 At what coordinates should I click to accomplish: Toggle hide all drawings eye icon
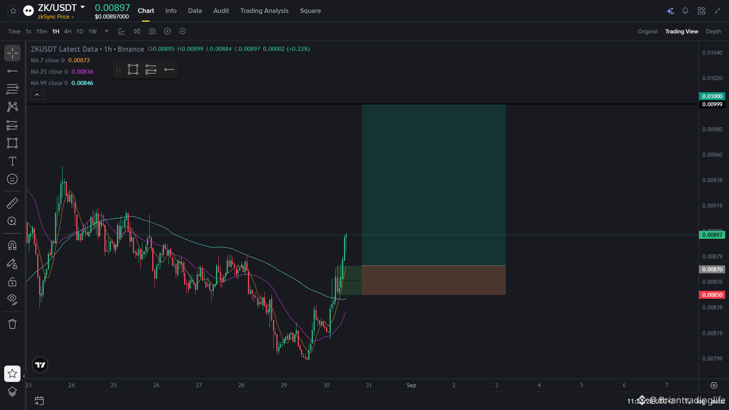pos(12,300)
